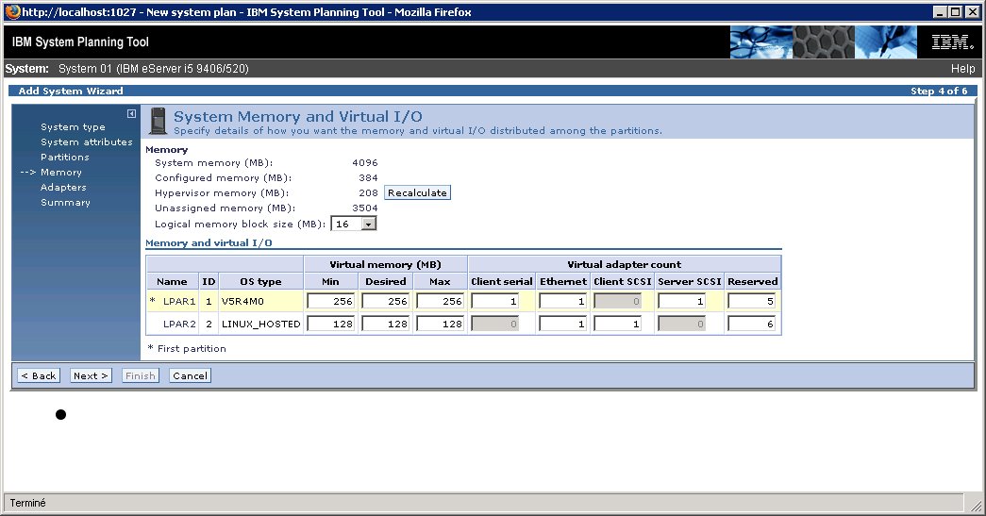Screen dimensions: 986x516
Task: Click the hypervisor memory value 208
Action: point(368,193)
